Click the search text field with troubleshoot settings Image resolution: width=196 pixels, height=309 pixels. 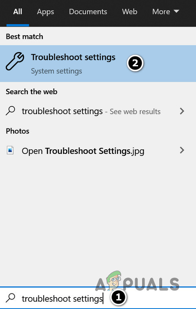point(98,298)
